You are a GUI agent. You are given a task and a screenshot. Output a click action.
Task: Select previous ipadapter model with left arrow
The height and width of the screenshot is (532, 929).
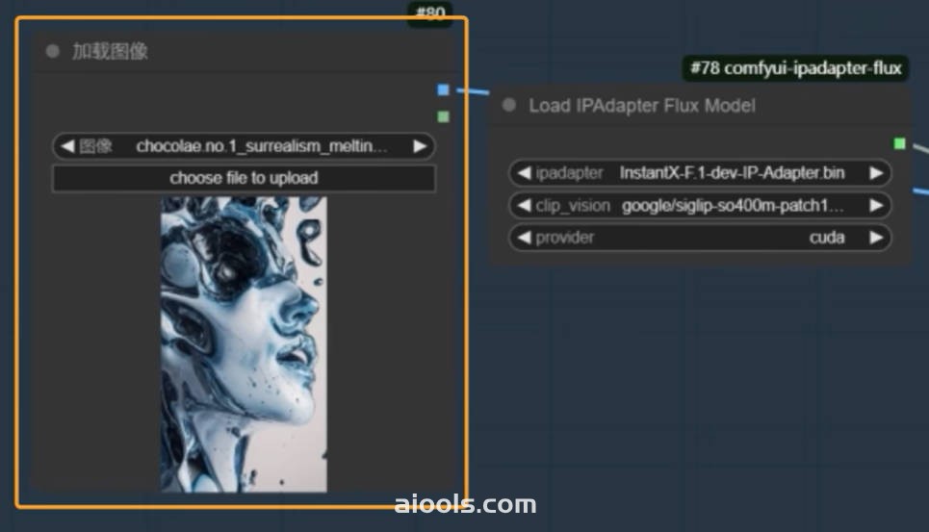point(524,173)
